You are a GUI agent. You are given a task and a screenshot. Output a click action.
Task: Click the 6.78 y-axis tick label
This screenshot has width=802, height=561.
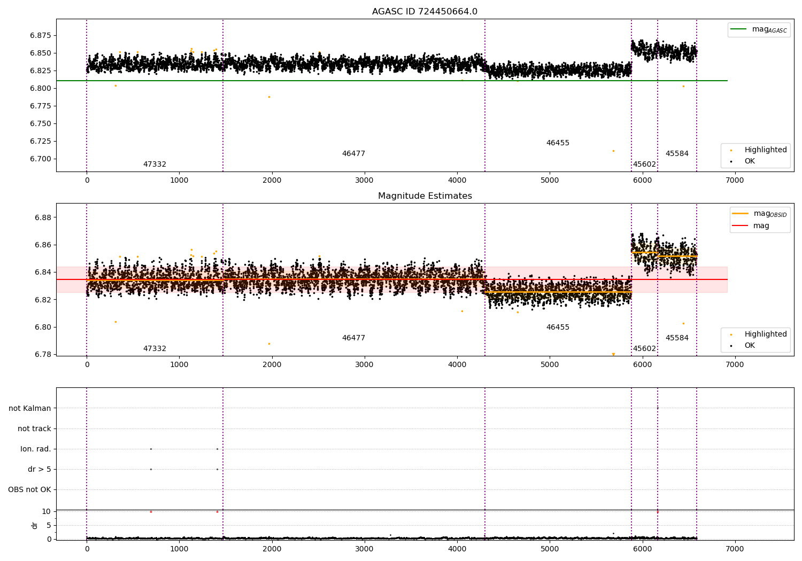click(x=43, y=354)
